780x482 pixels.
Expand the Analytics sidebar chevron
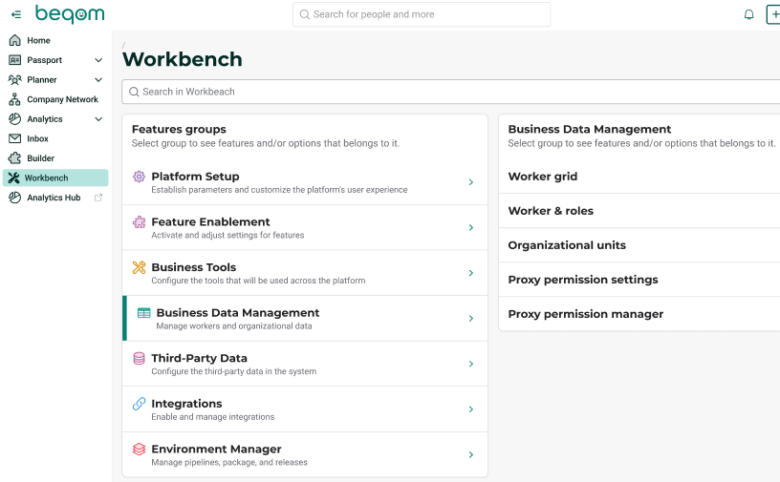tap(98, 119)
